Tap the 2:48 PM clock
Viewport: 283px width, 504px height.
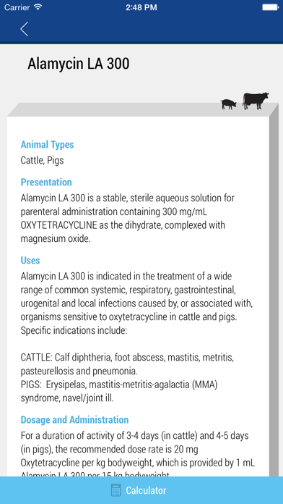pyautogui.click(x=141, y=7)
